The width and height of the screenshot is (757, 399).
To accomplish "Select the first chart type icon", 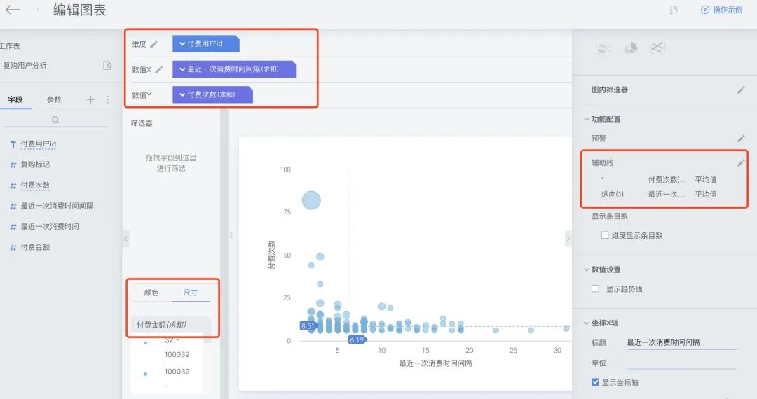I will pyautogui.click(x=603, y=48).
